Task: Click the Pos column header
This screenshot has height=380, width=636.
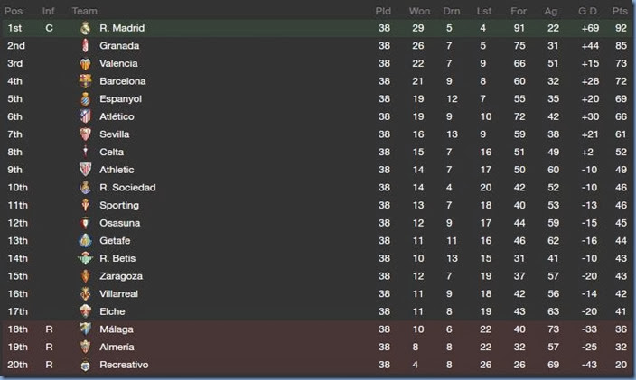Action: [14, 11]
